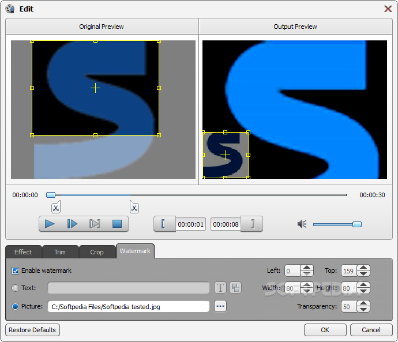Confirm with the OK button

click(325, 330)
